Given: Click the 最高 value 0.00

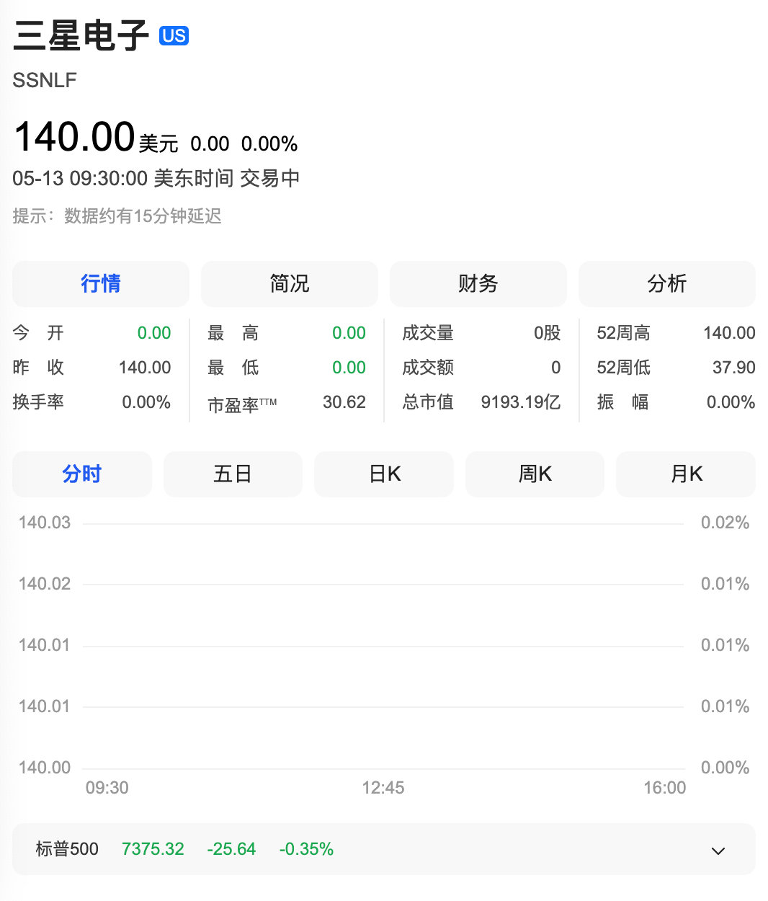Looking at the screenshot, I should tap(349, 333).
